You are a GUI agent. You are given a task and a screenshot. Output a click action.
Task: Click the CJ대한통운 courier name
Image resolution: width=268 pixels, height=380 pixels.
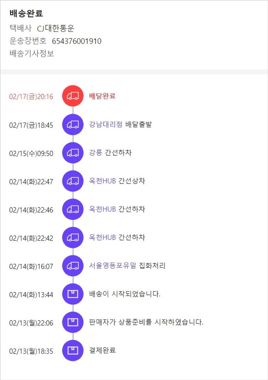[56, 28]
